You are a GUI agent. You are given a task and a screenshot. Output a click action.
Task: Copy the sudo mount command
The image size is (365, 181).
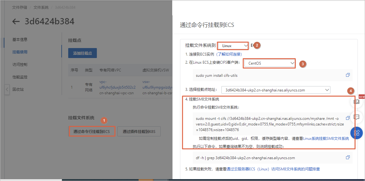tap(348, 118)
